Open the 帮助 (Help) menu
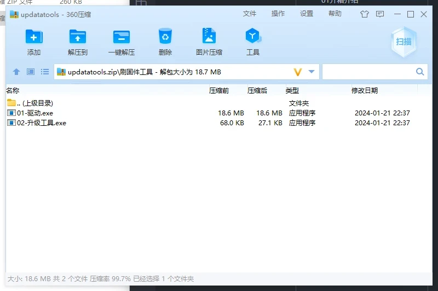This screenshot has height=291, width=438. pyautogui.click(x=335, y=14)
